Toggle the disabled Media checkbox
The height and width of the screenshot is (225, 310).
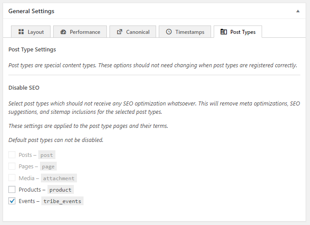pyautogui.click(x=12, y=178)
